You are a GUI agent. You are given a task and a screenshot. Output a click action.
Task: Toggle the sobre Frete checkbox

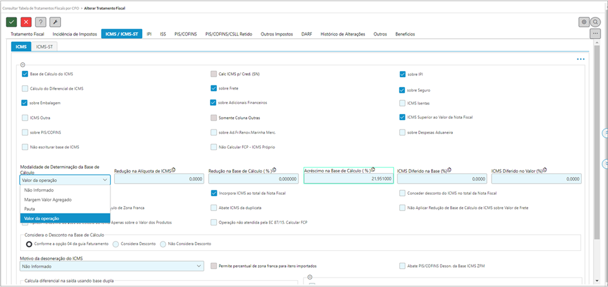214,88
